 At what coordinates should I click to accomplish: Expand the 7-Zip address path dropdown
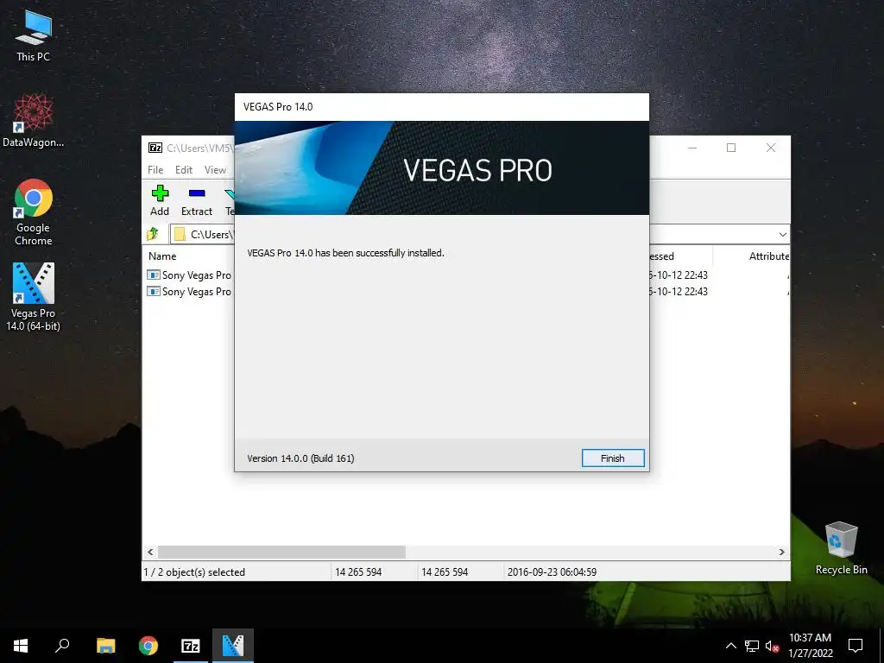coord(782,235)
